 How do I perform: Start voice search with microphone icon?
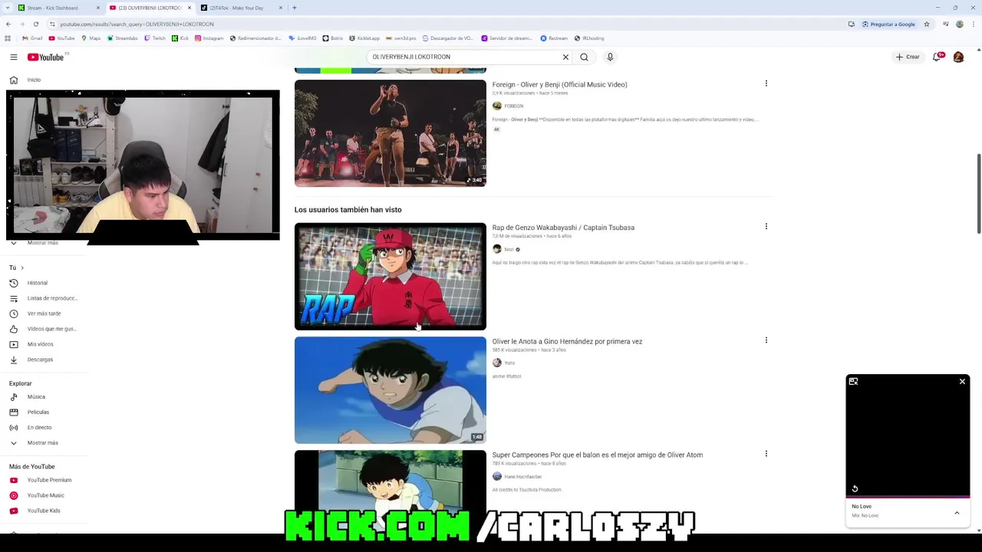[x=610, y=57]
